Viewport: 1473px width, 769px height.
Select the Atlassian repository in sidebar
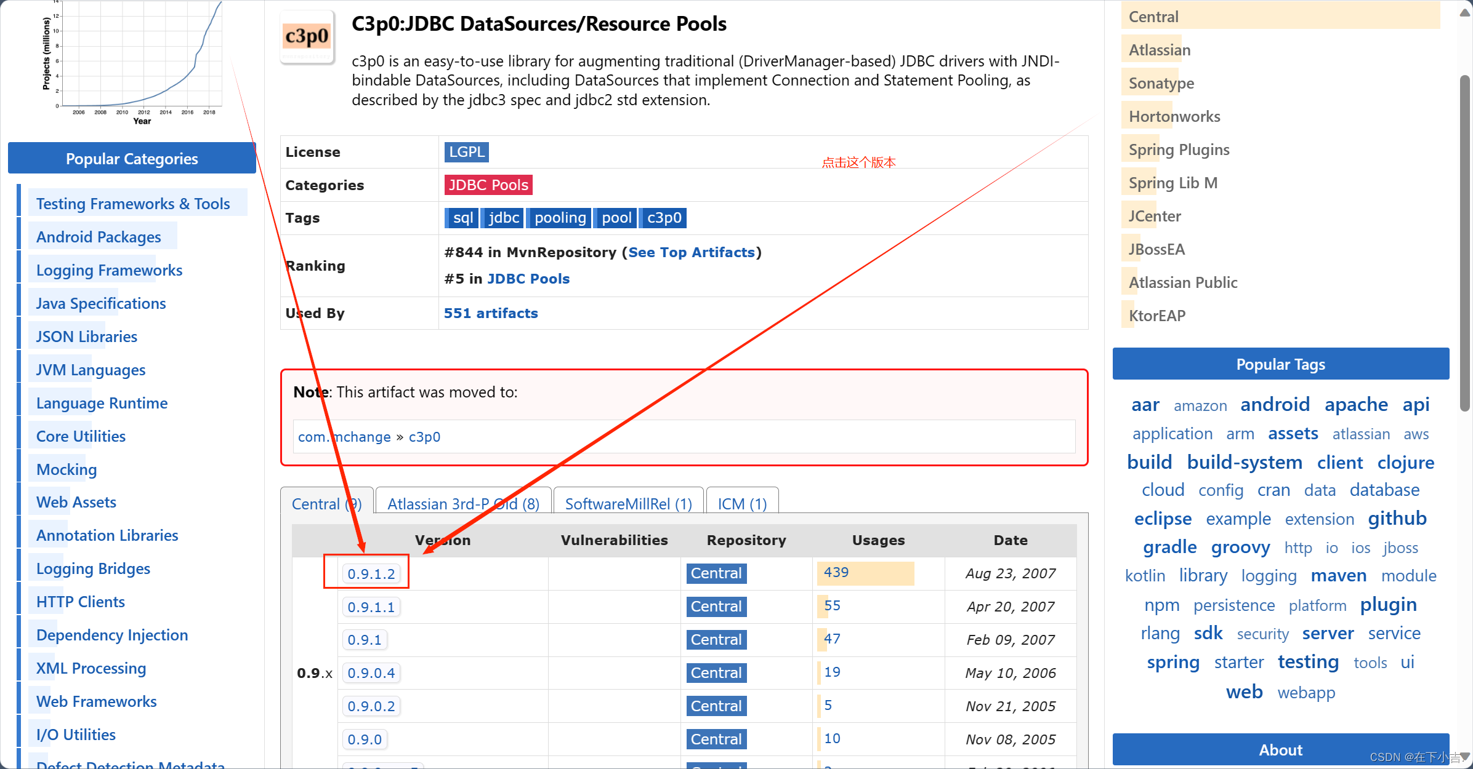(x=1160, y=50)
